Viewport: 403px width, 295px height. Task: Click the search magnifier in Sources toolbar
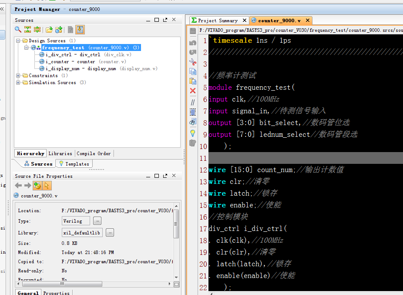pos(18,30)
